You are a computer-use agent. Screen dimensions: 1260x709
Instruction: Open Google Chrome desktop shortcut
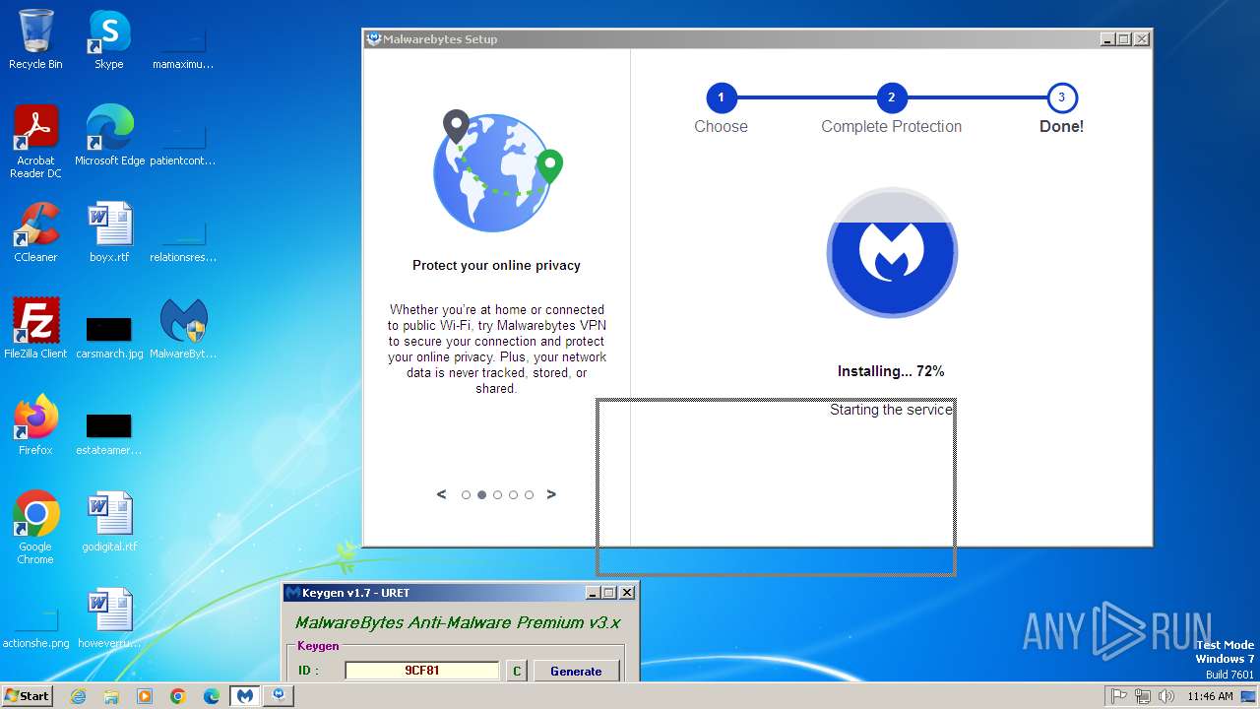35,528
